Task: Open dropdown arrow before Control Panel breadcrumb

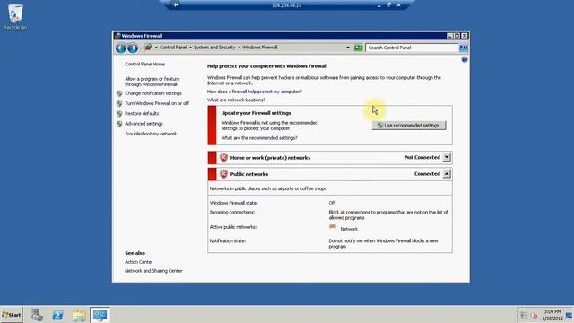Action: click(x=156, y=48)
